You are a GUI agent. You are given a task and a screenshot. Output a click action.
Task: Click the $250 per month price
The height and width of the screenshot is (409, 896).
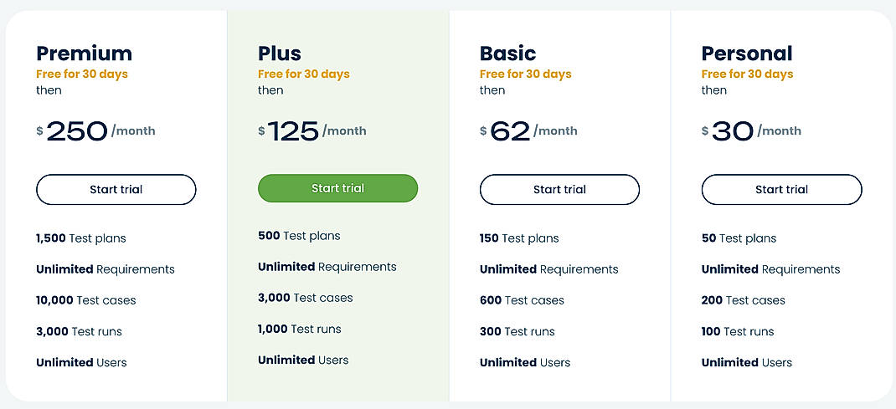(95, 131)
